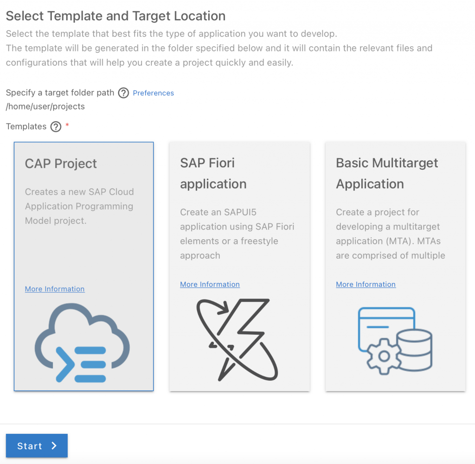
Task: Open More Information link under CAP Project
Action: (55, 289)
